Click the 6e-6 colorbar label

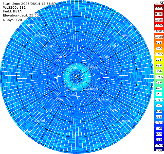point(159,65)
